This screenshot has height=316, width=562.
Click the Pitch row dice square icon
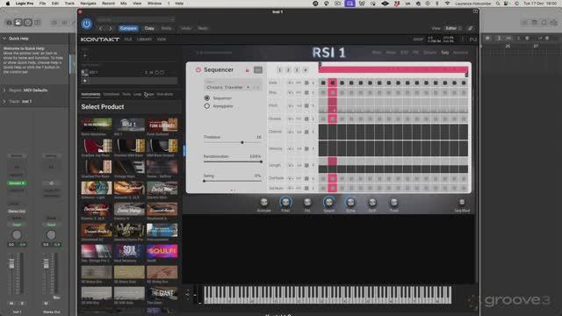(x=306, y=105)
